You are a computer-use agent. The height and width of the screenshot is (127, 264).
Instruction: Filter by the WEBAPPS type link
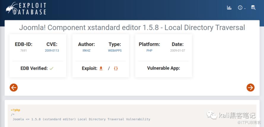tap(114, 51)
